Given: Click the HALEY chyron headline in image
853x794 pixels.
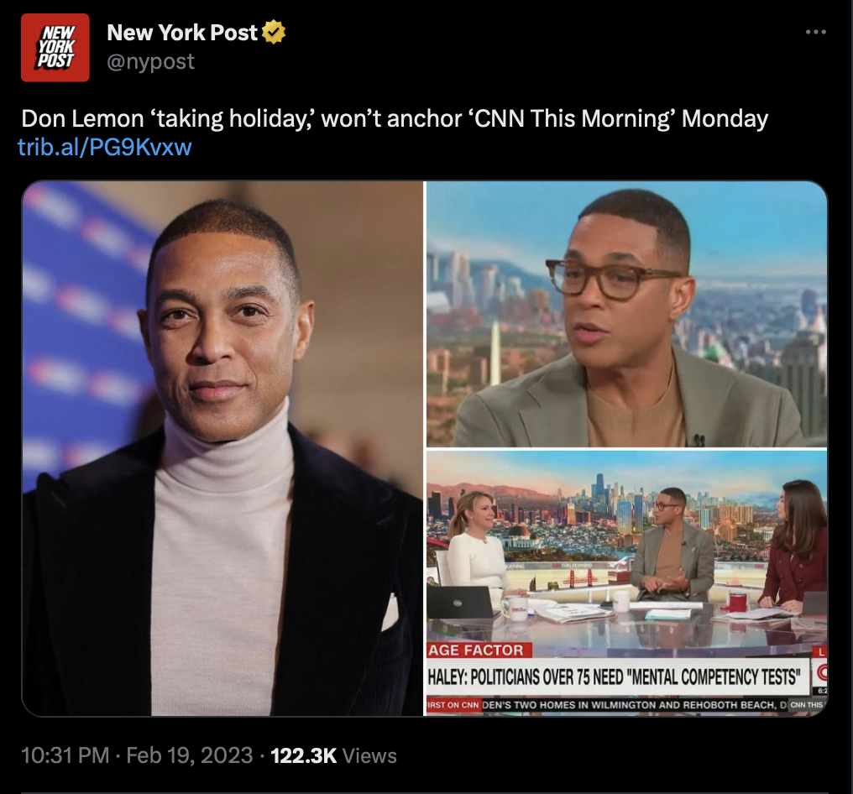Looking at the screenshot, I should [615, 677].
